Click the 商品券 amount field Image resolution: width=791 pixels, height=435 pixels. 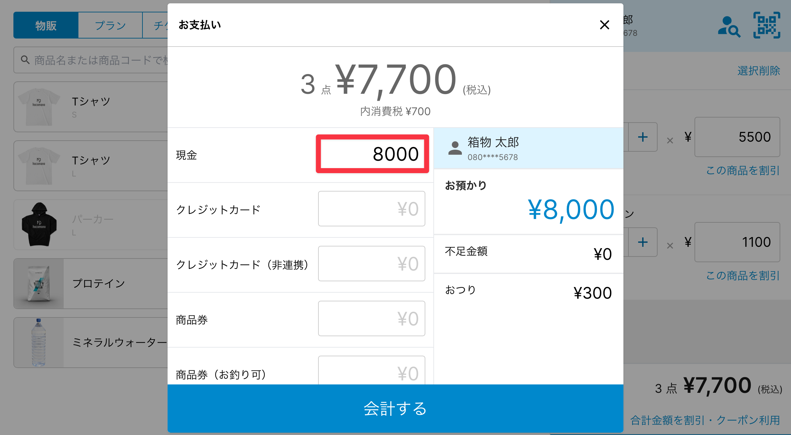(371, 318)
